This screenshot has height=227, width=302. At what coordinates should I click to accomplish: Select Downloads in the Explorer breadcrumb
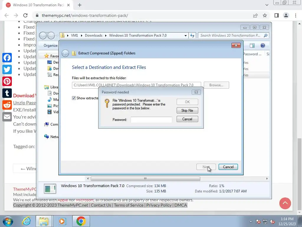[93, 35]
